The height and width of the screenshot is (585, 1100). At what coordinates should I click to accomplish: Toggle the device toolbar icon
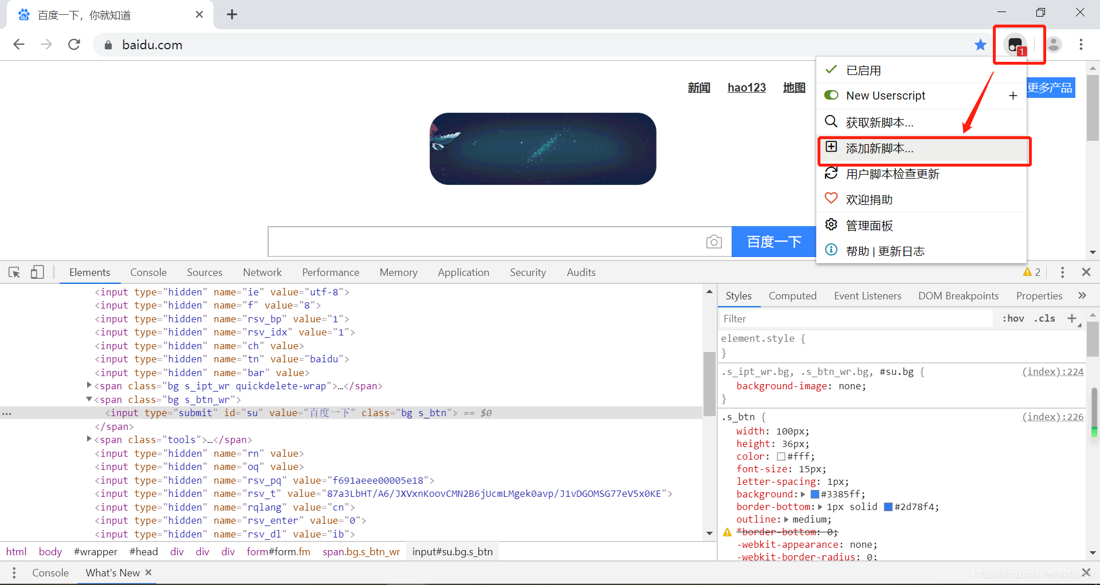pyautogui.click(x=37, y=272)
